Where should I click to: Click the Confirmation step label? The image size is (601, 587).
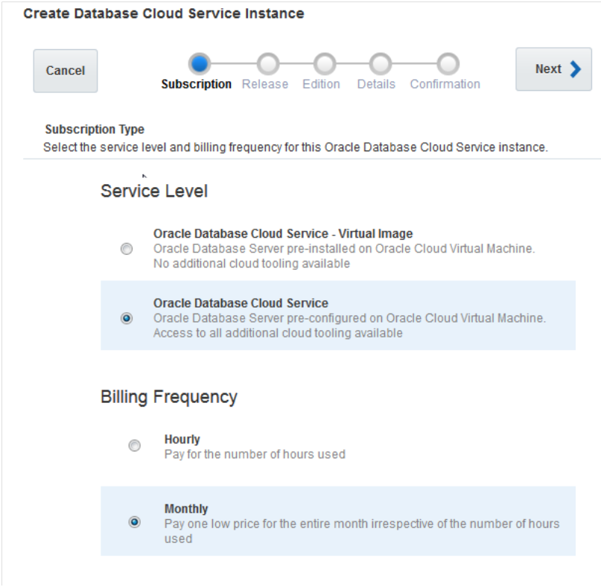(444, 84)
